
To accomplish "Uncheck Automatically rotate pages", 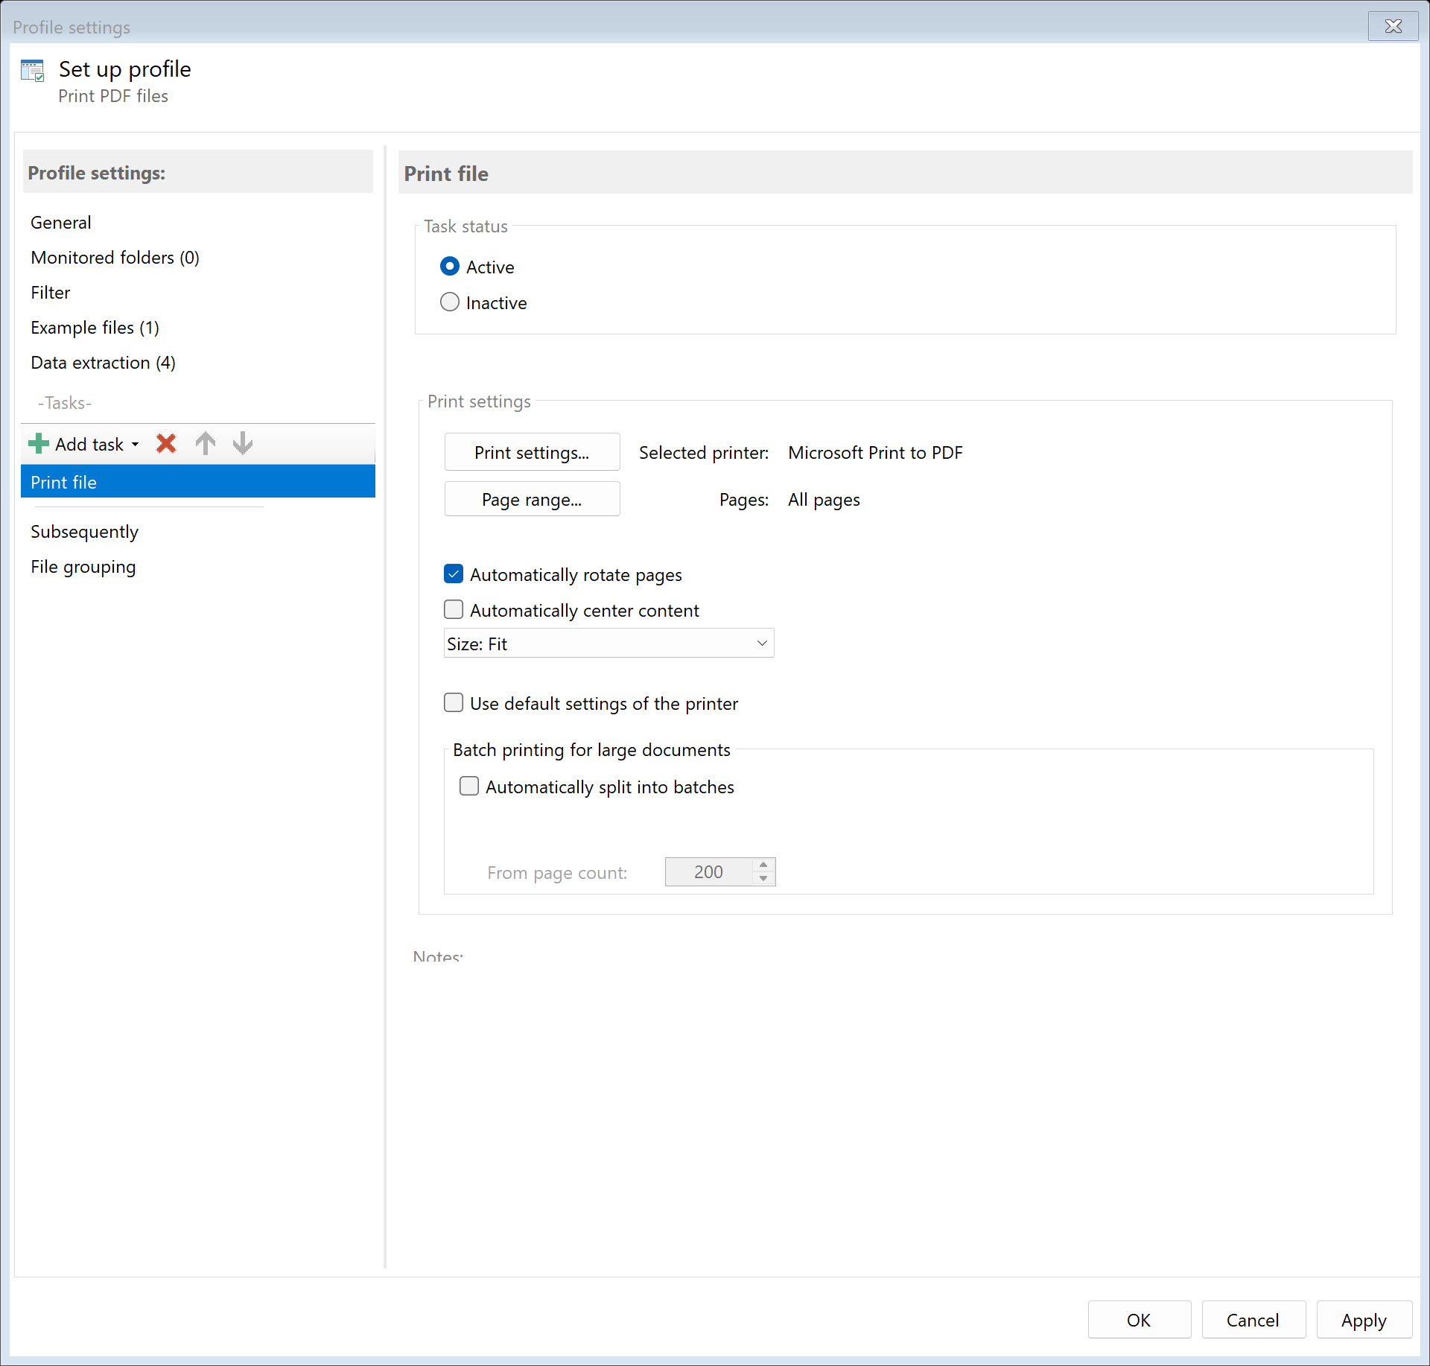I will 454,574.
